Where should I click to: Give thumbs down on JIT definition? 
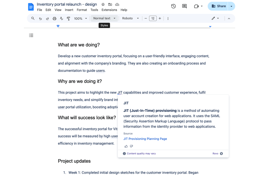(x=131, y=146)
